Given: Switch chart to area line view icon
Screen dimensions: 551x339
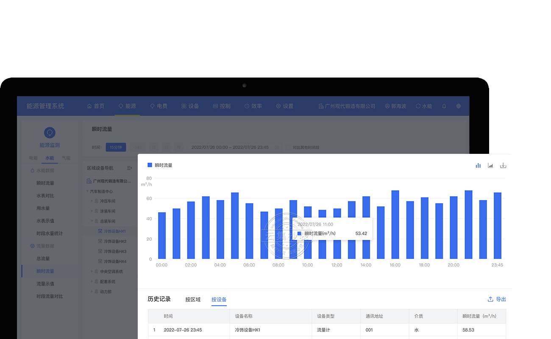Looking at the screenshot, I should tap(490, 165).
